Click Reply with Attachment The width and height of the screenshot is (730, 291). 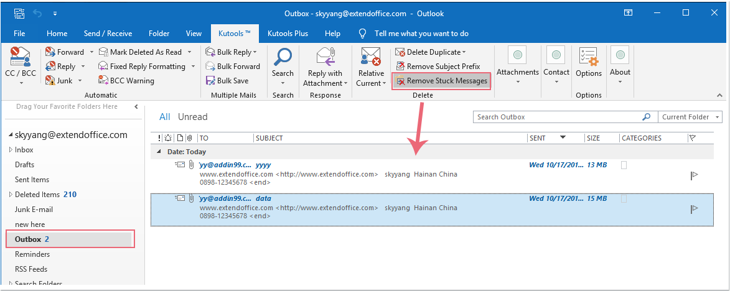pyautogui.click(x=325, y=67)
